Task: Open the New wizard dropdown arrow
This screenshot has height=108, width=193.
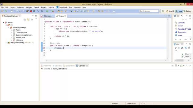Action: tap(14, 11)
